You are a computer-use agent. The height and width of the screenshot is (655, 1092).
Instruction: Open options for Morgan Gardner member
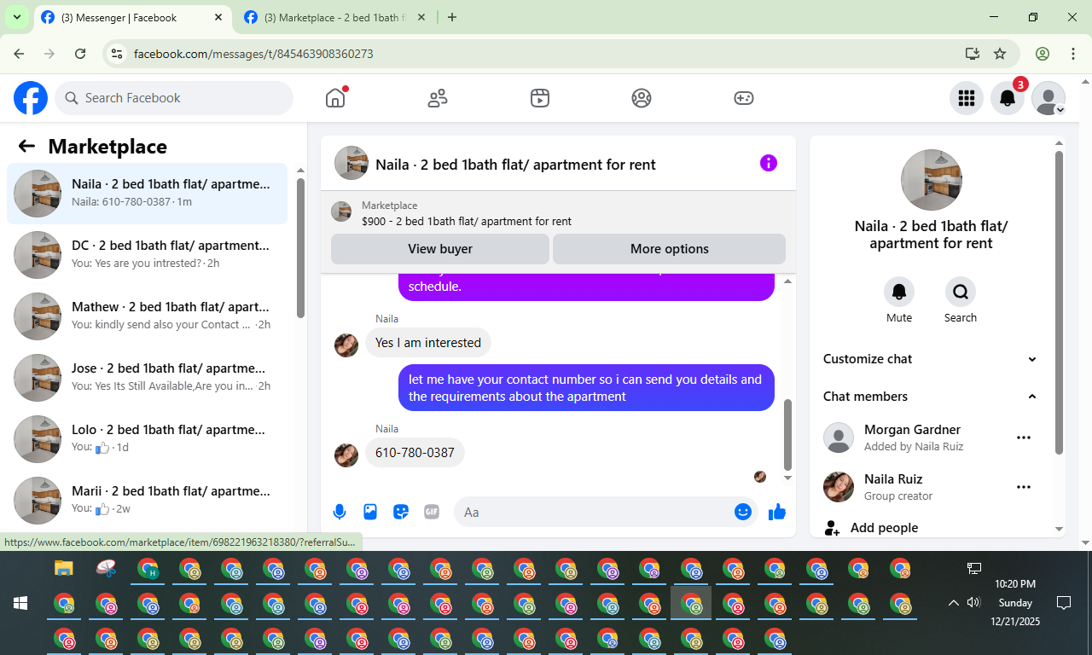click(1024, 438)
